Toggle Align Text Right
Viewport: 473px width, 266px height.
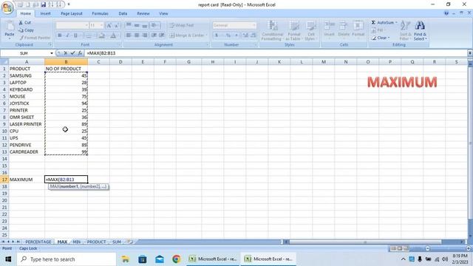pos(145,35)
